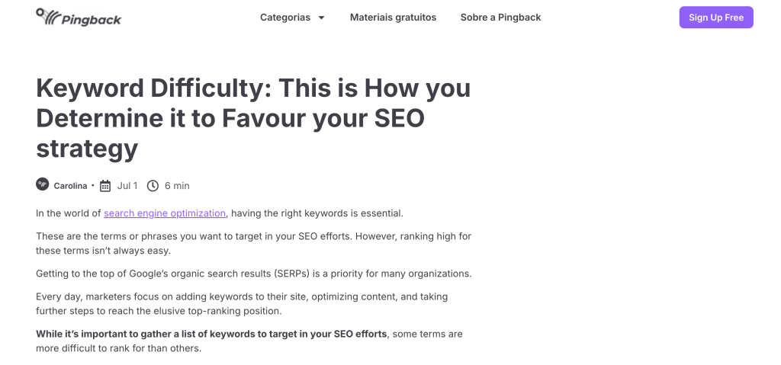Click the calendar icon by the date
Screen dimensions: 781x365
pos(105,185)
